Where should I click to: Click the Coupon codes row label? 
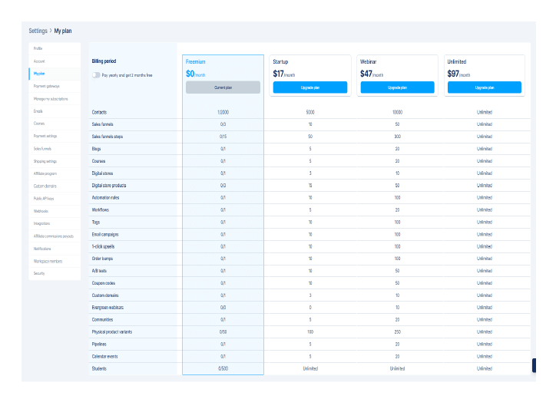pos(104,283)
